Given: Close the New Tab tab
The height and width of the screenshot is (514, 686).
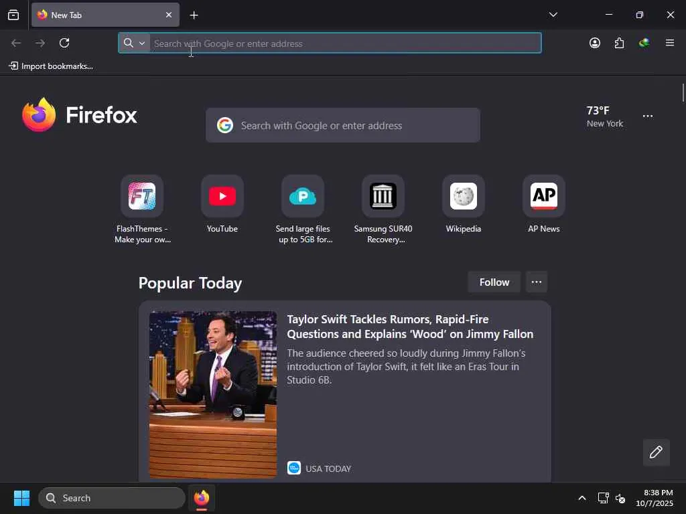Looking at the screenshot, I should pos(169,15).
